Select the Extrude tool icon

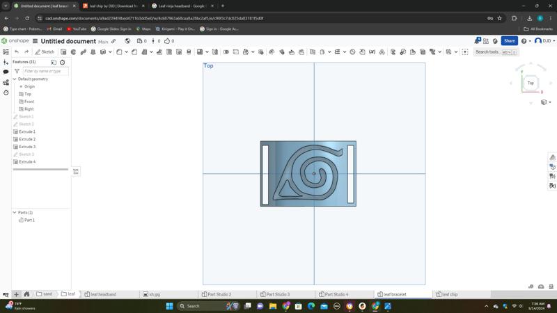coord(63,51)
